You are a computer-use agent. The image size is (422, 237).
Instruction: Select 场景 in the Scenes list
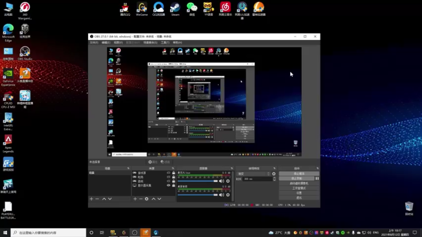coord(110,173)
